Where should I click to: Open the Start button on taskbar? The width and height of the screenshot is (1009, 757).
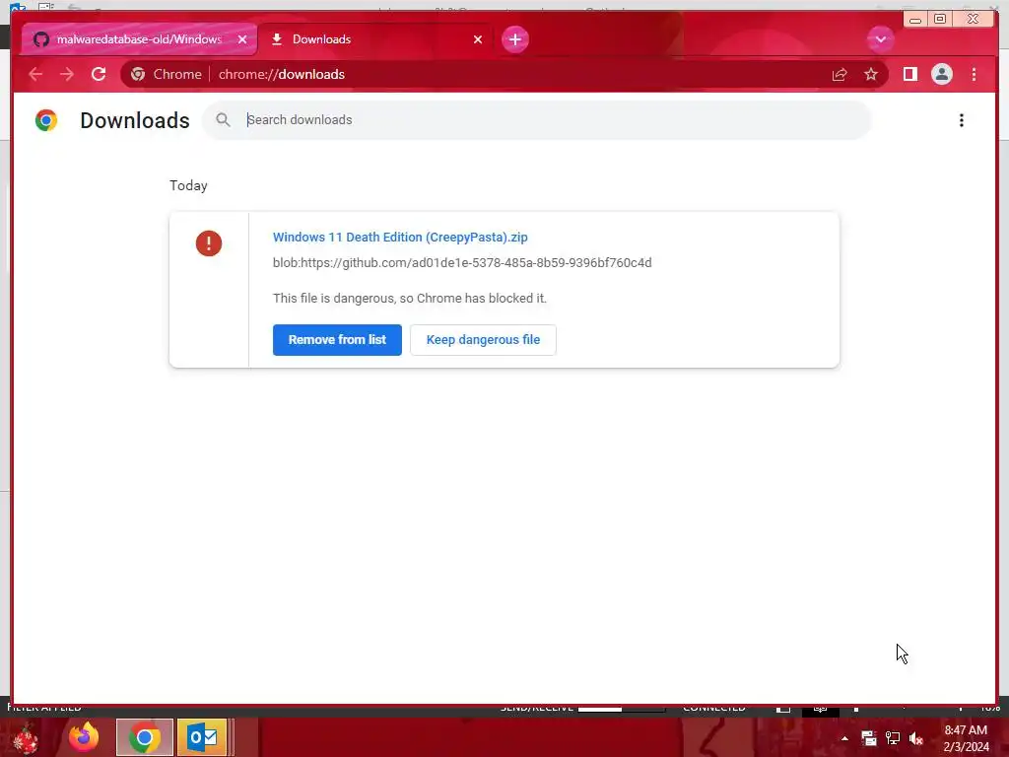[25, 738]
